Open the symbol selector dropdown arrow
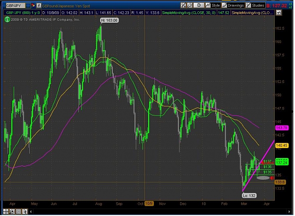 click(x=28, y=6)
